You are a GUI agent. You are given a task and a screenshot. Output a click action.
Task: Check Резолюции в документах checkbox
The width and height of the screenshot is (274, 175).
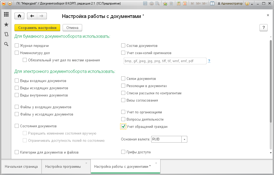tap(123, 85)
